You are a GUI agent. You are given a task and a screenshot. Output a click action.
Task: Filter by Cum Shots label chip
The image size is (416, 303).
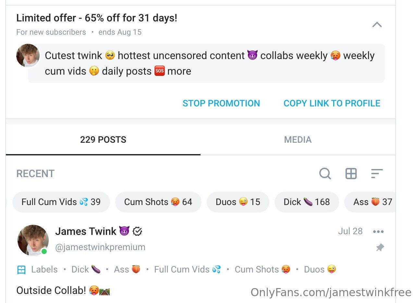pyautogui.click(x=158, y=202)
